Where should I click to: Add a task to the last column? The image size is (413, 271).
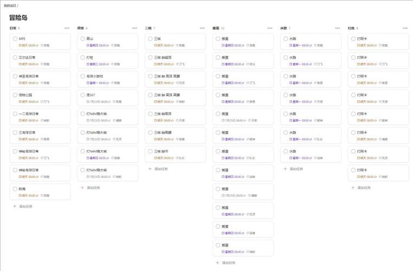[361, 188]
